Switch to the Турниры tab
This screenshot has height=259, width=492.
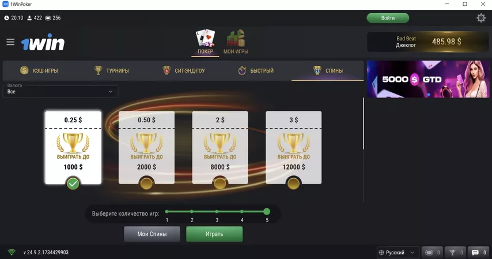click(x=111, y=70)
